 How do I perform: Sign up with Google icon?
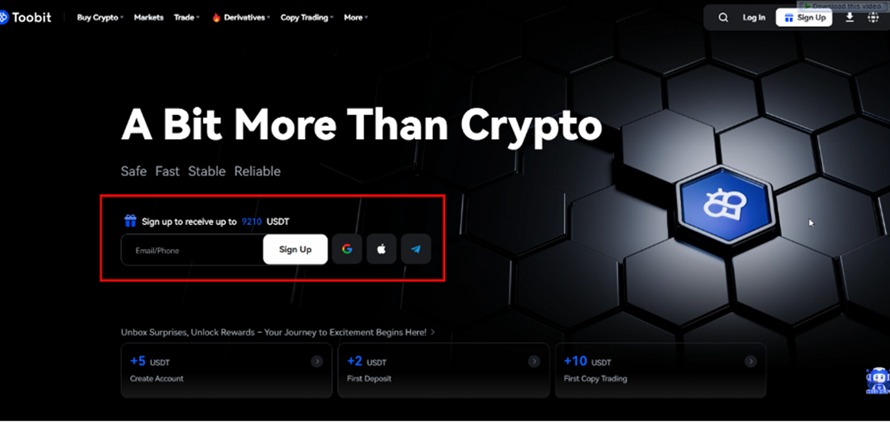347,249
